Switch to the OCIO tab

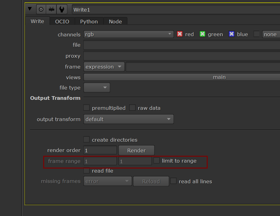tap(62, 21)
